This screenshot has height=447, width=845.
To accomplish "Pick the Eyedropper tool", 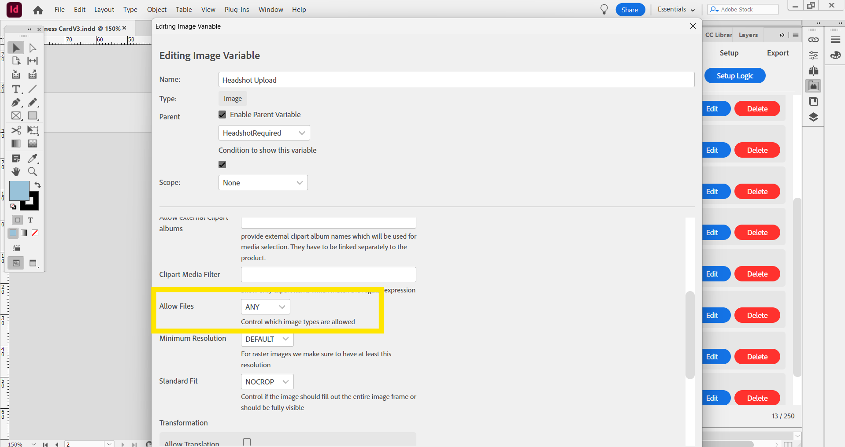I will point(33,159).
